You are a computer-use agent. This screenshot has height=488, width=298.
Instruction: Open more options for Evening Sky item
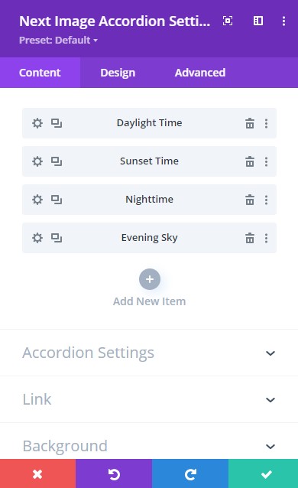[266, 238]
